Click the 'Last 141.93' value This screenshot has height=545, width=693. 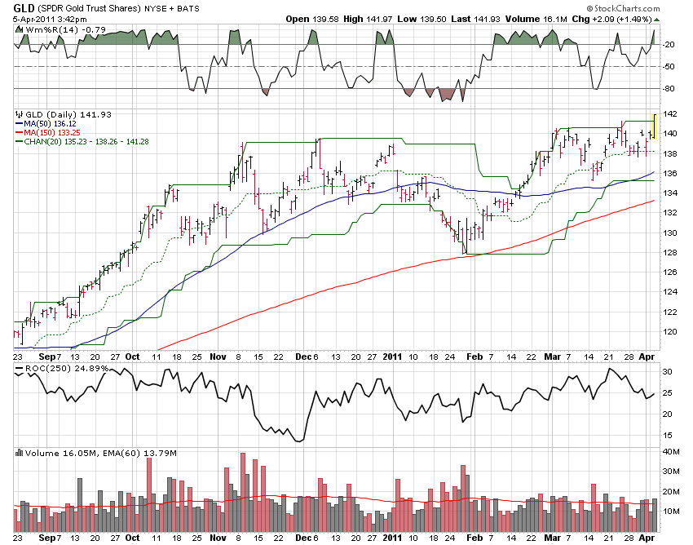pos(475,19)
